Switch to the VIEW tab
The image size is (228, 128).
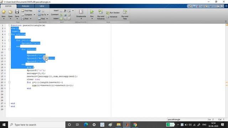click(42, 6)
